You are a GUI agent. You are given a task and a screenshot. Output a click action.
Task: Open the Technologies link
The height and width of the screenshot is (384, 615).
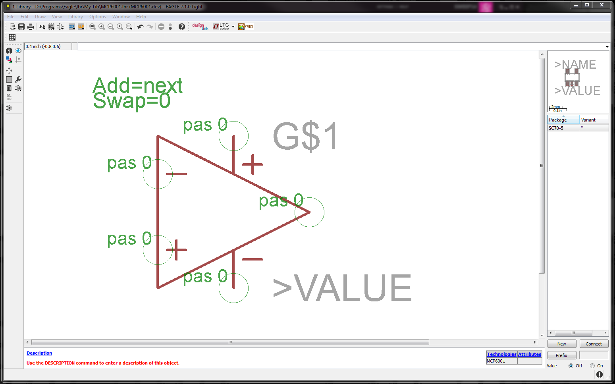(x=501, y=354)
